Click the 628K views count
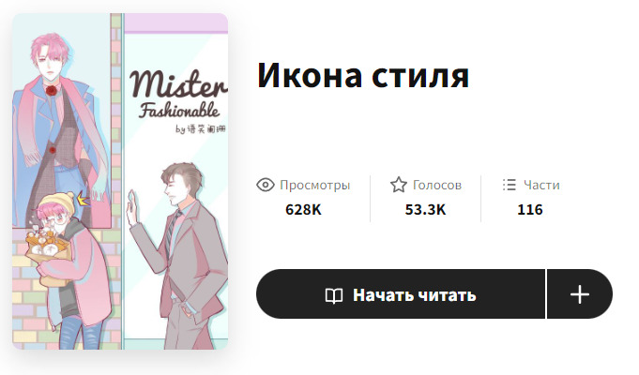This screenshot has height=375, width=639. 304,210
